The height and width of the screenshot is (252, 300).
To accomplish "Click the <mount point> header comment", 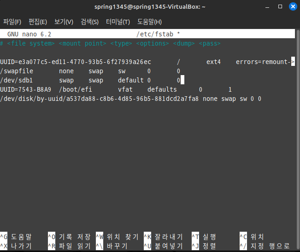I will tap(82, 44).
